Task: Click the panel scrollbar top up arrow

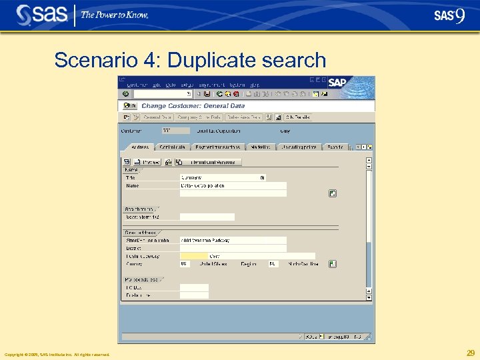Action: tap(369, 160)
